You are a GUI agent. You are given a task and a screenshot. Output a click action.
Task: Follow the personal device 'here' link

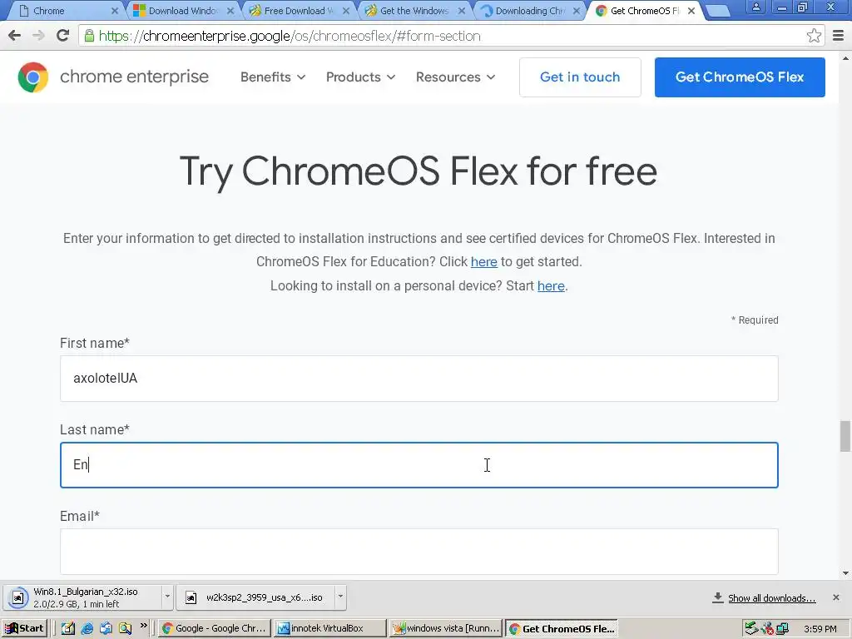(x=551, y=286)
